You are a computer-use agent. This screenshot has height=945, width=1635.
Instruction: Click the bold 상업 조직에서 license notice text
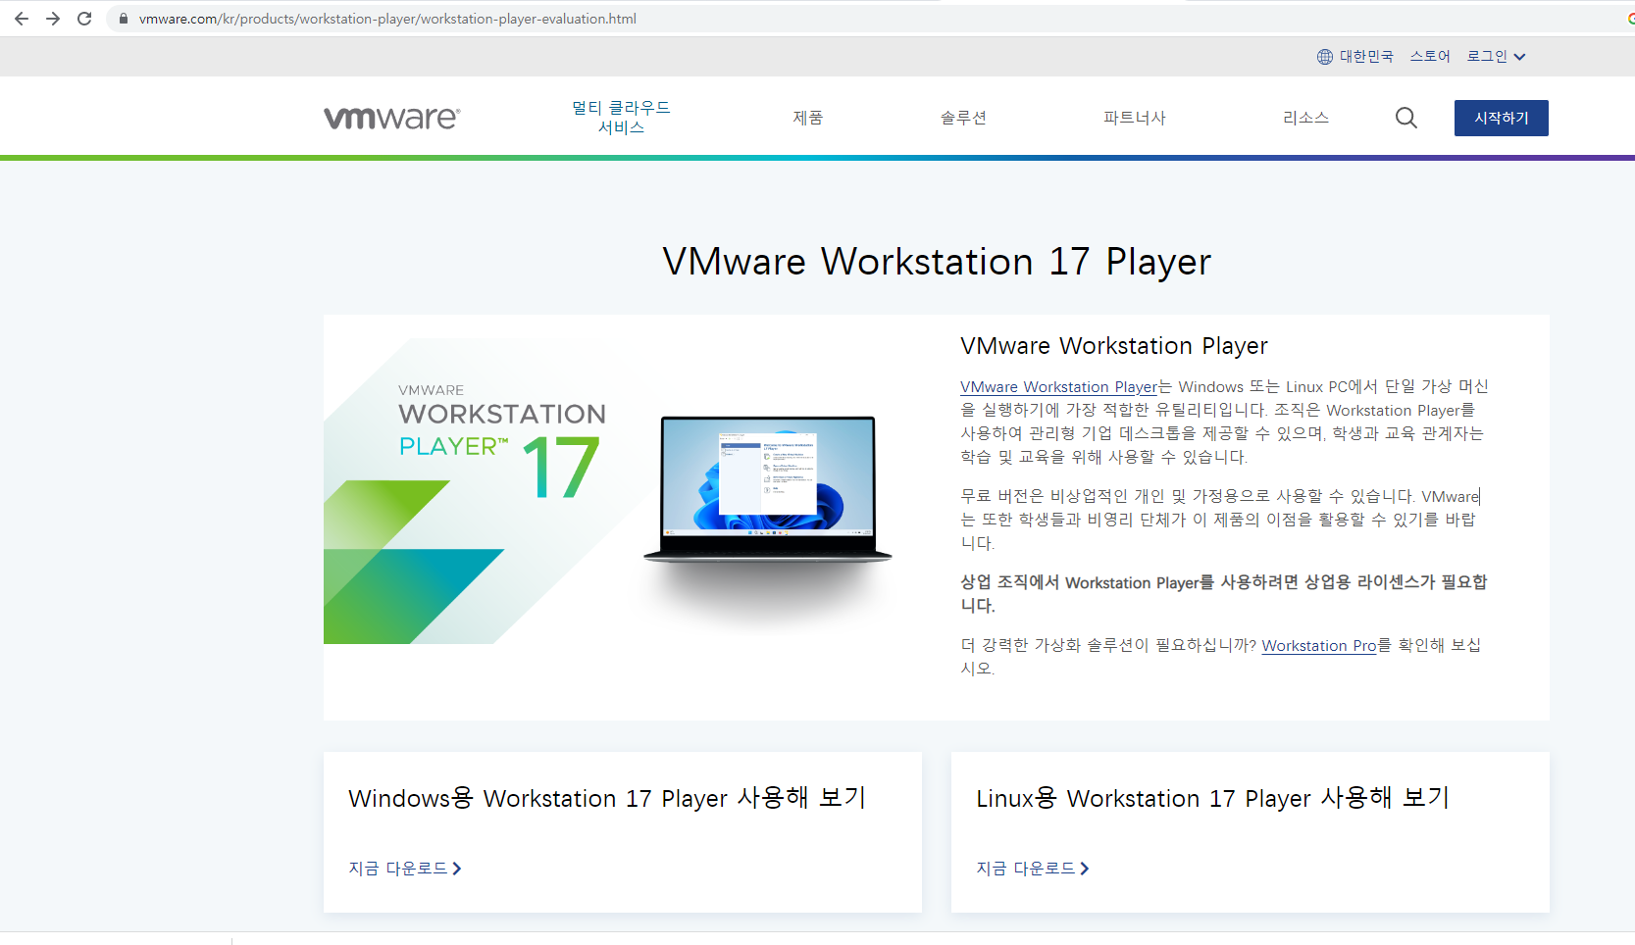[x=1223, y=594]
